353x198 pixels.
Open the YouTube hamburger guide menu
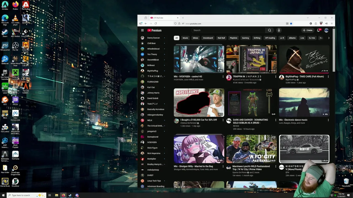[x=142, y=30]
